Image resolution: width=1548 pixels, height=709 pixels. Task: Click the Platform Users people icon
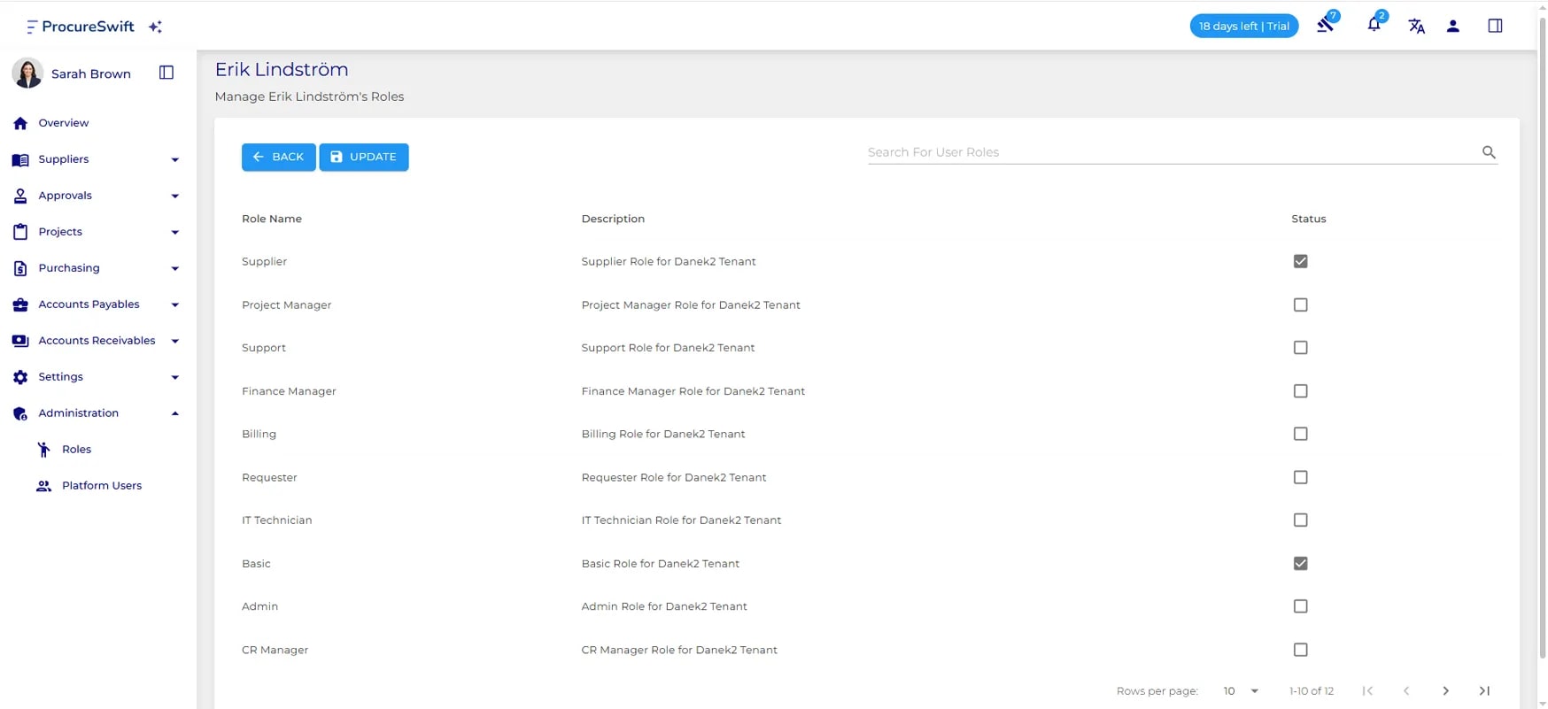[43, 486]
